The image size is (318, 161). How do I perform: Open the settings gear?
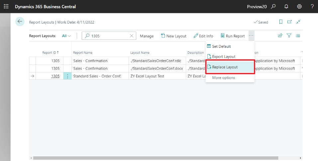pos(299,7)
